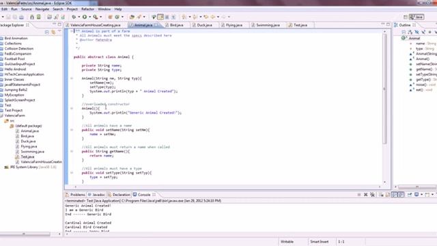Toggle Hide Fields in Outline toolbar

point(417,32)
